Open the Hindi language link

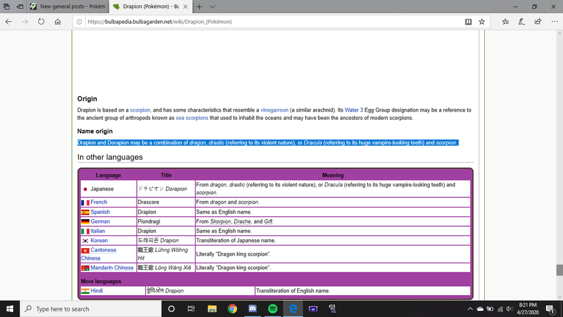click(x=96, y=291)
